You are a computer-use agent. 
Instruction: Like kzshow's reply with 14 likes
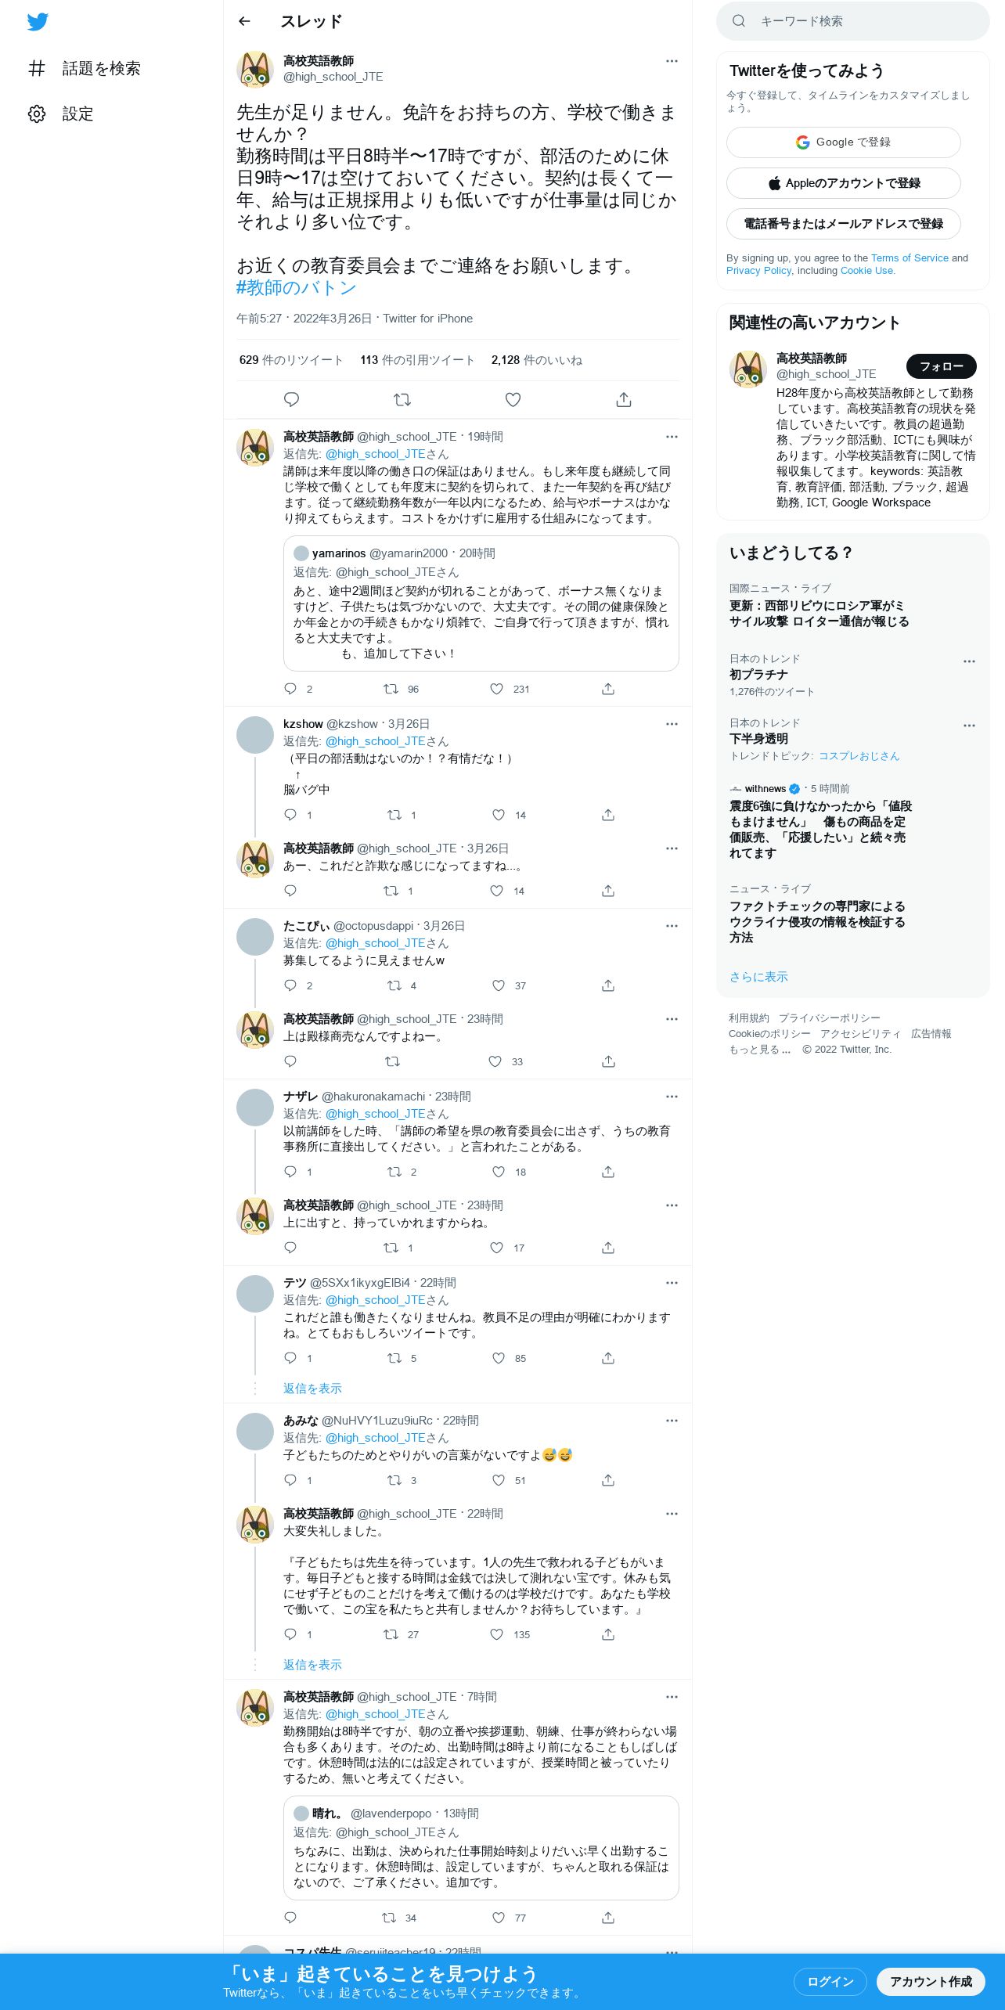(499, 815)
